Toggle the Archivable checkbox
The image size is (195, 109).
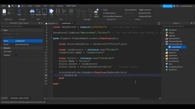16,52
